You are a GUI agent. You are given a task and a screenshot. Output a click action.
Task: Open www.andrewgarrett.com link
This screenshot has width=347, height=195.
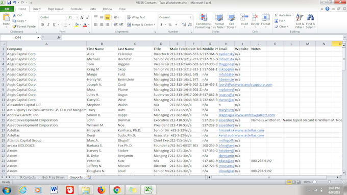[255, 115]
